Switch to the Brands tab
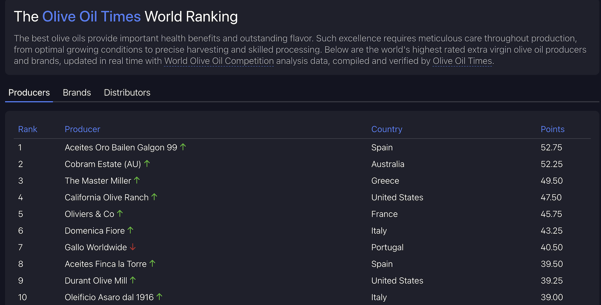The height and width of the screenshot is (305, 601). [x=77, y=92]
